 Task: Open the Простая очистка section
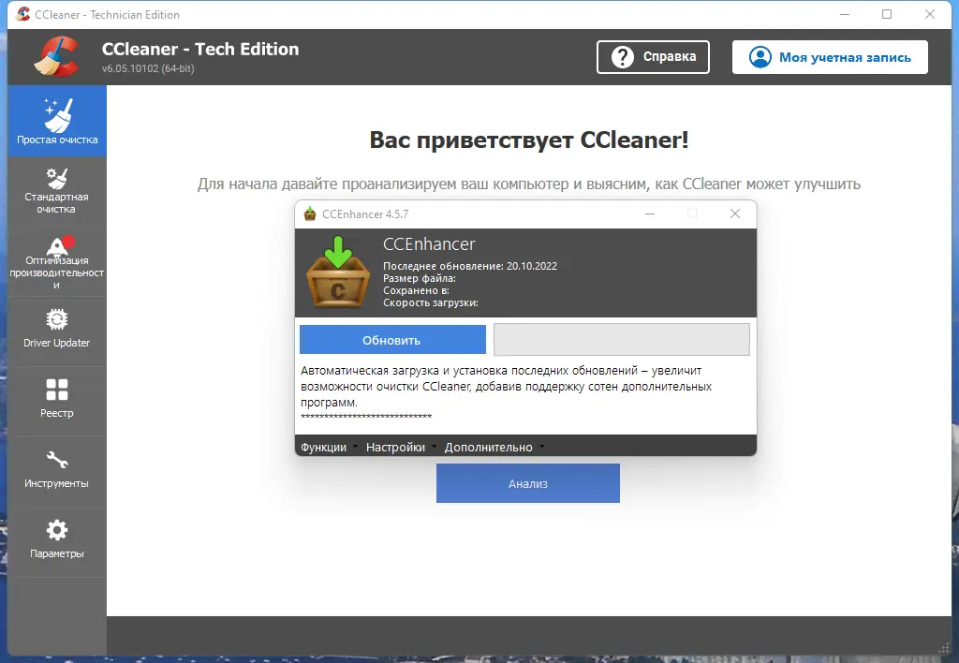pos(57,121)
